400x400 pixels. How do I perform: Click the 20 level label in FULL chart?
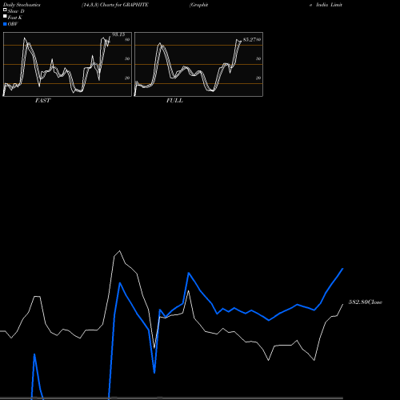(x=258, y=78)
